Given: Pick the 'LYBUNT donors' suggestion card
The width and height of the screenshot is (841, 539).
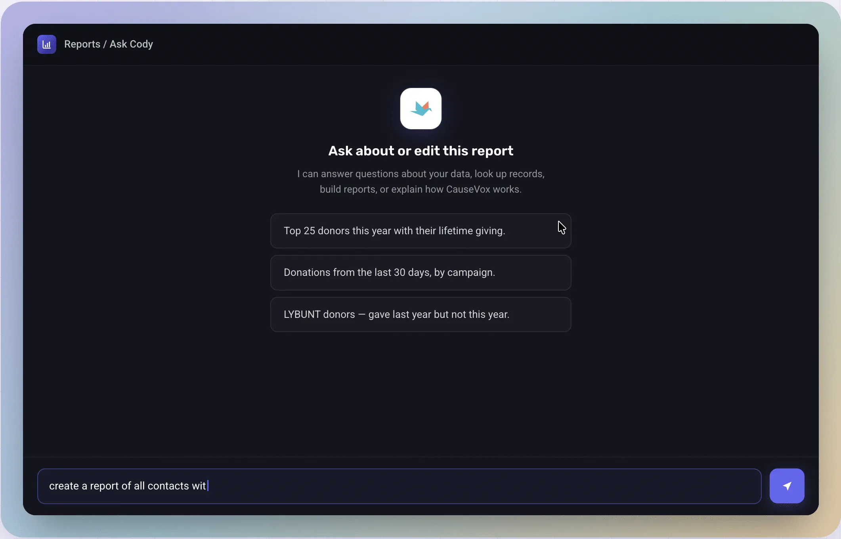Looking at the screenshot, I should (x=420, y=315).
